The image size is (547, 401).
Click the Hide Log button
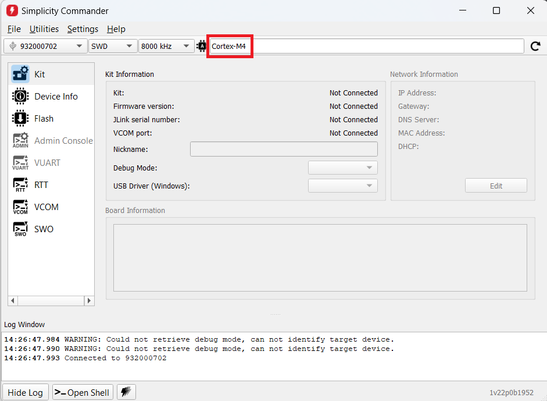click(25, 392)
